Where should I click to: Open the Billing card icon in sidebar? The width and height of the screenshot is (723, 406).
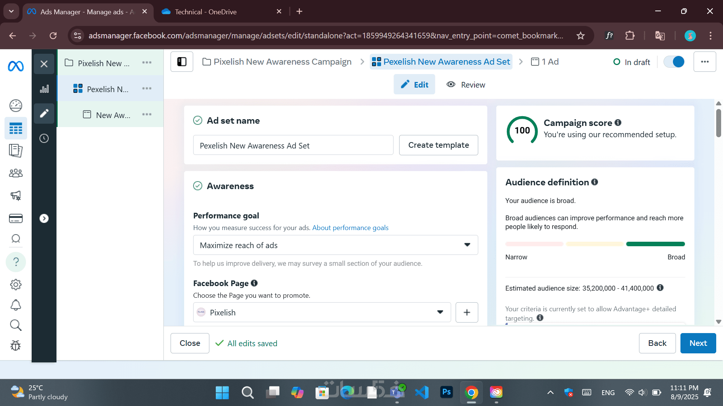pos(16,218)
